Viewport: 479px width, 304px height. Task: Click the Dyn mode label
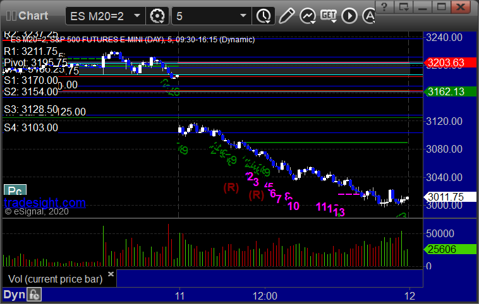pyautogui.click(x=14, y=295)
